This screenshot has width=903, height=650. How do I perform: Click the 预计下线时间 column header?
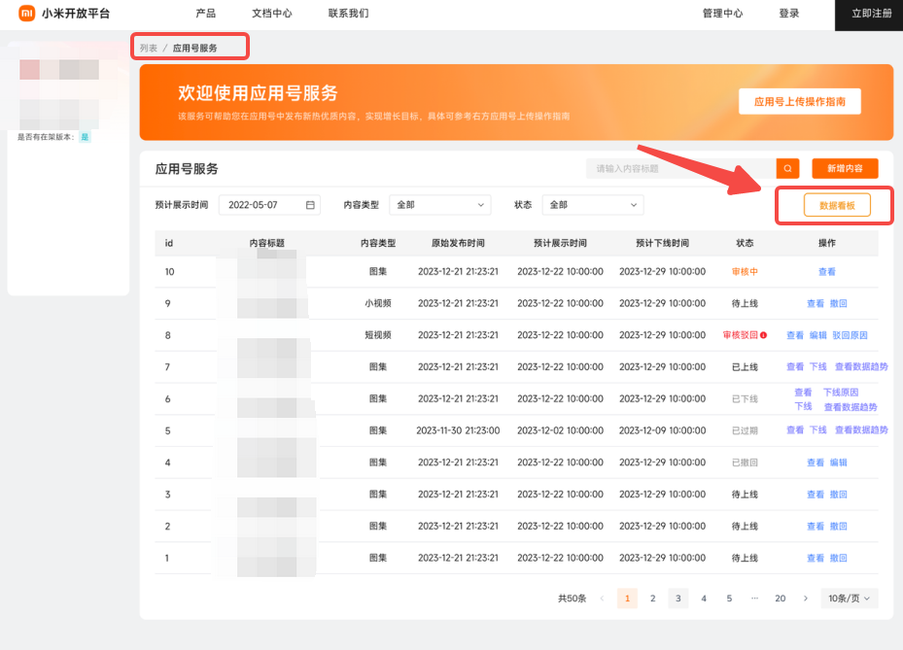pyautogui.click(x=662, y=243)
